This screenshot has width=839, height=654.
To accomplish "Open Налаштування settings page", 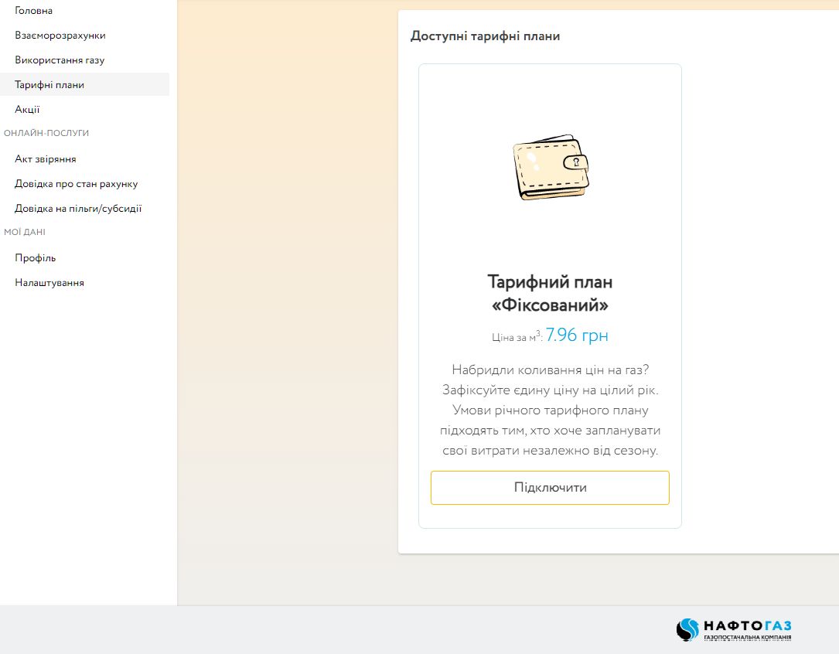I will coord(49,283).
